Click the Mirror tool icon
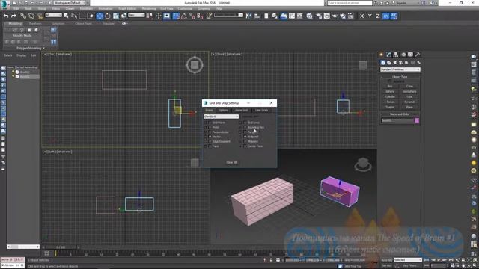The height and width of the screenshot is (269, 479). point(249,16)
